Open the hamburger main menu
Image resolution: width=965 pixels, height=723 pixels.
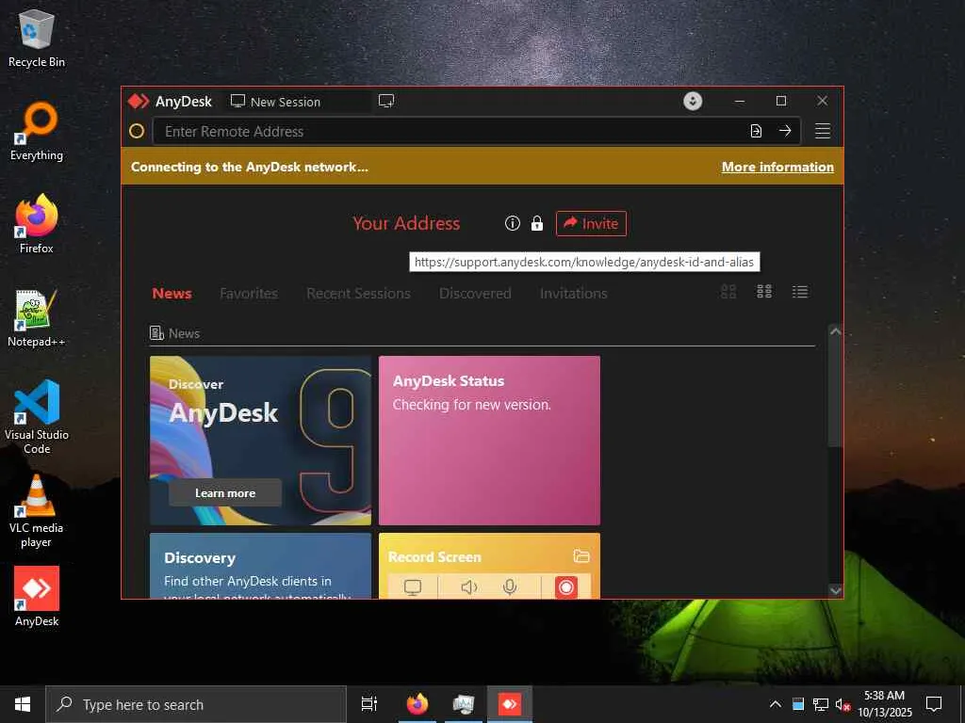point(823,131)
